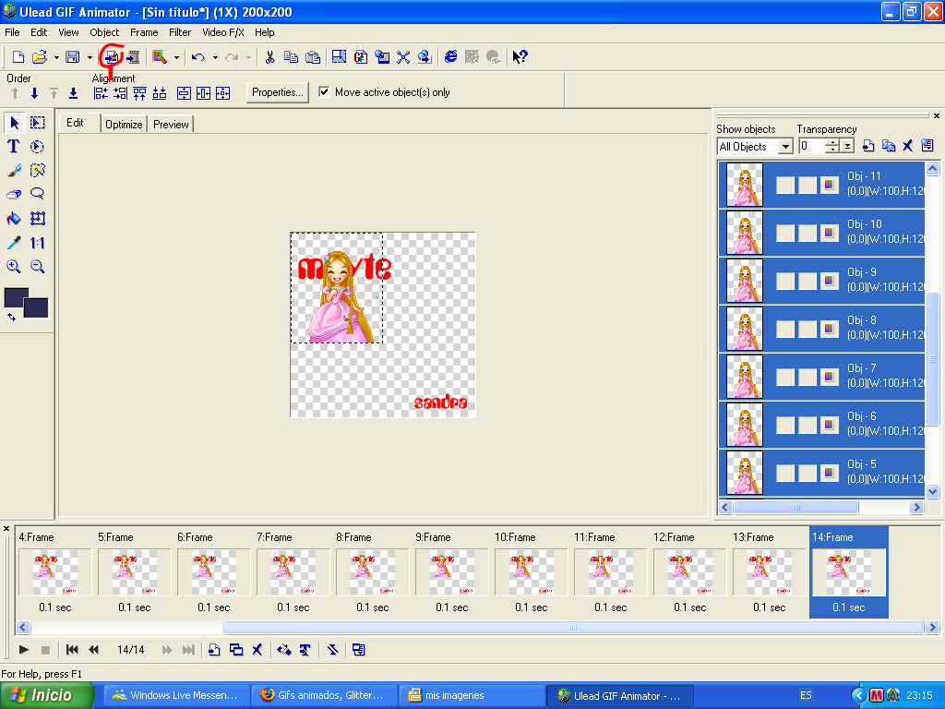Click the Zoom Out magnifier tool

click(x=38, y=267)
